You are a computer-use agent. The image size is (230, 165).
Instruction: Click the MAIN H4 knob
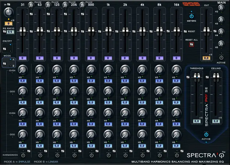click(x=221, y=32)
